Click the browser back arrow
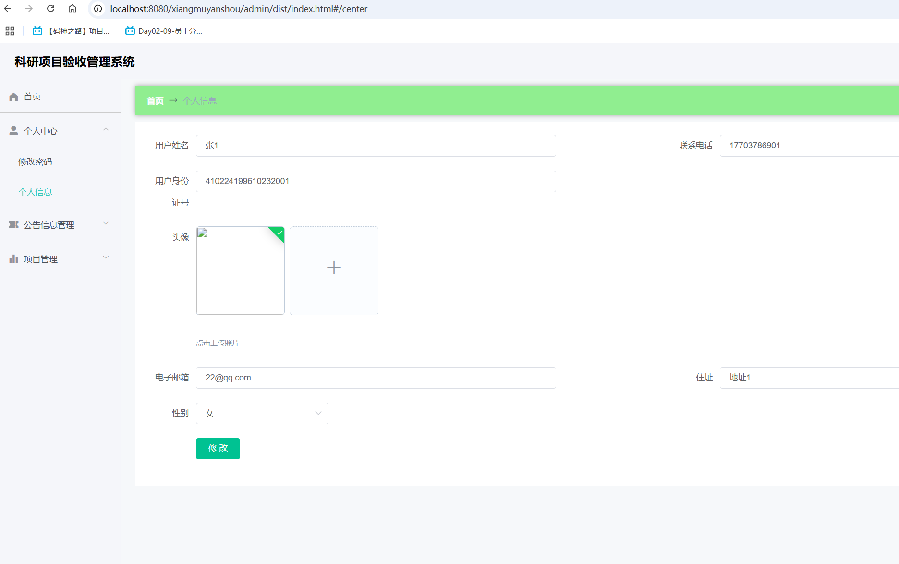Screen dimensions: 899x564 point(8,9)
